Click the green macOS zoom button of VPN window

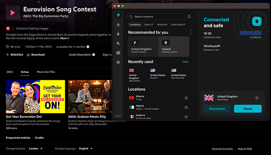pyautogui.click(x=122, y=6)
